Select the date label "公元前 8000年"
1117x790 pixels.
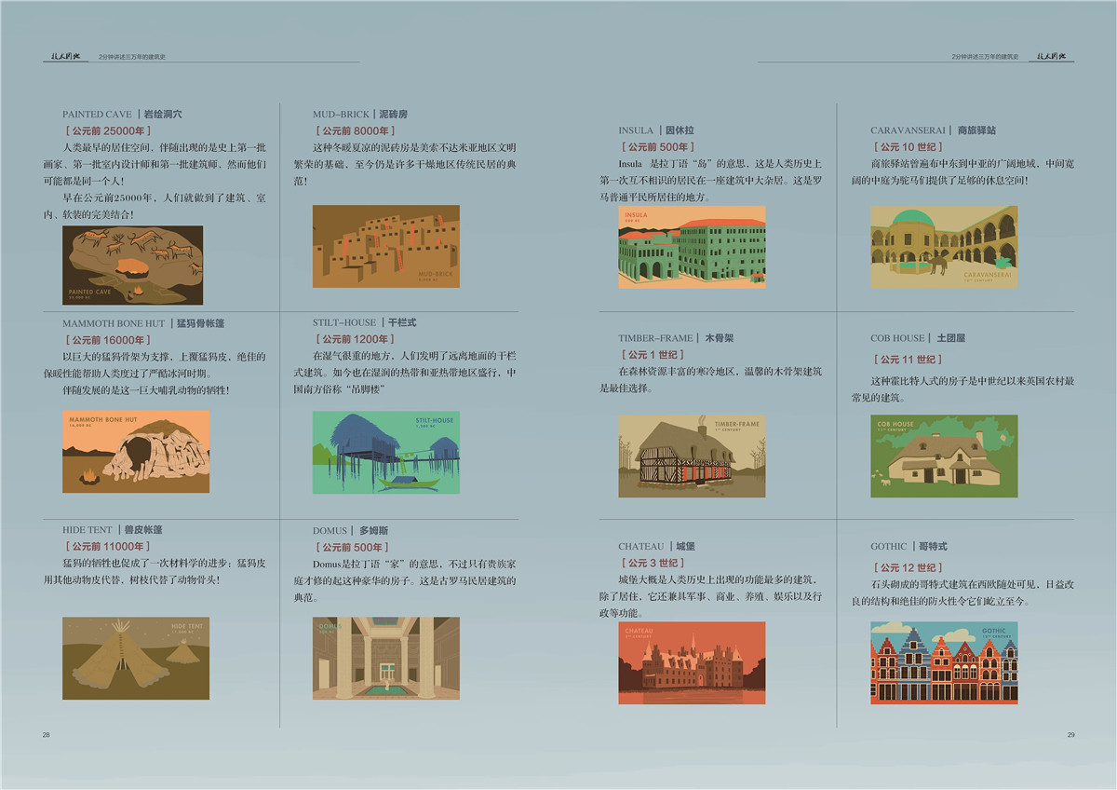pos(355,130)
